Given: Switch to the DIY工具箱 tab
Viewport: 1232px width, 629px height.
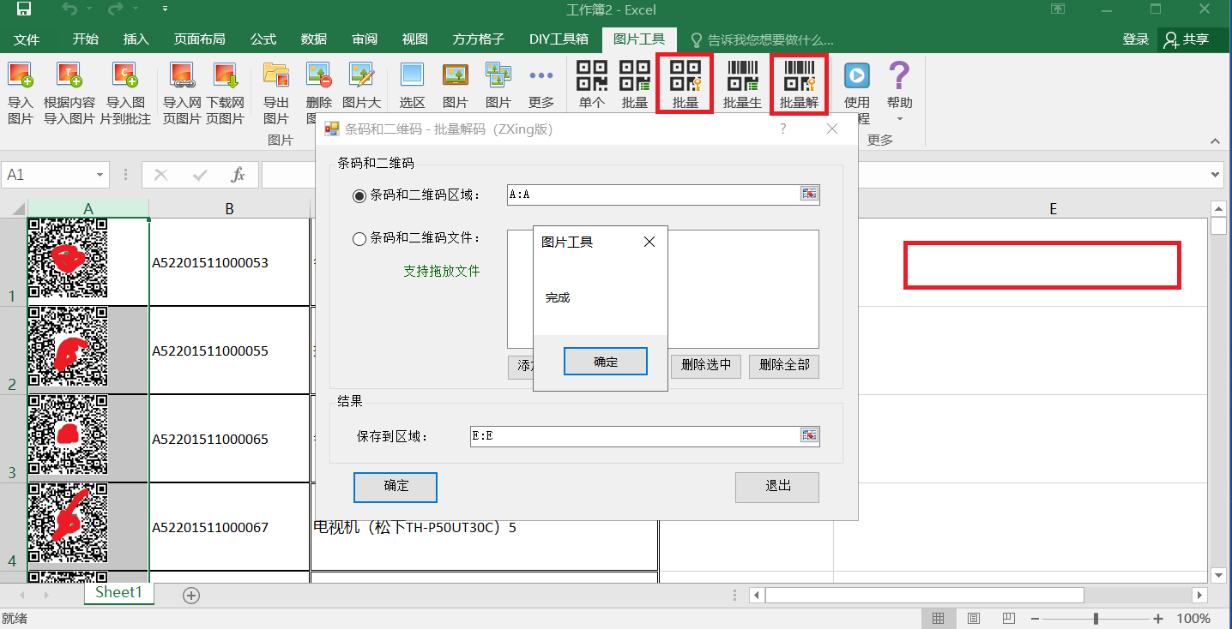Looking at the screenshot, I should pos(559,39).
